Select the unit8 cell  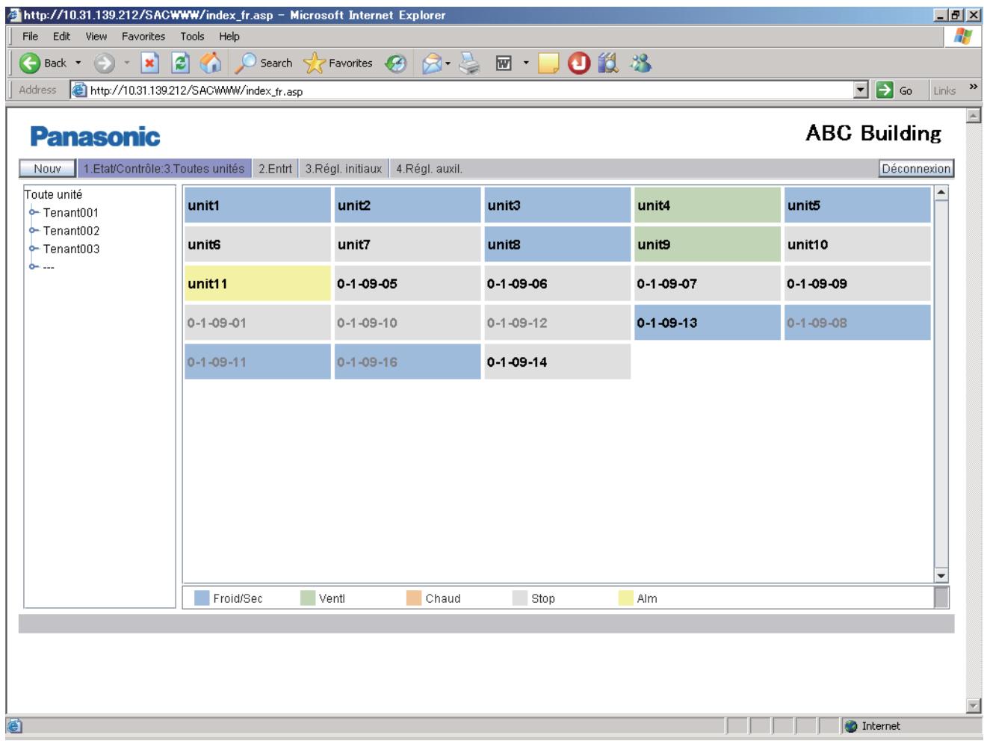click(x=557, y=244)
